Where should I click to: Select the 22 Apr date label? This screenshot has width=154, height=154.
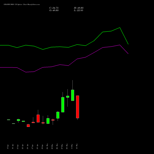22,147
